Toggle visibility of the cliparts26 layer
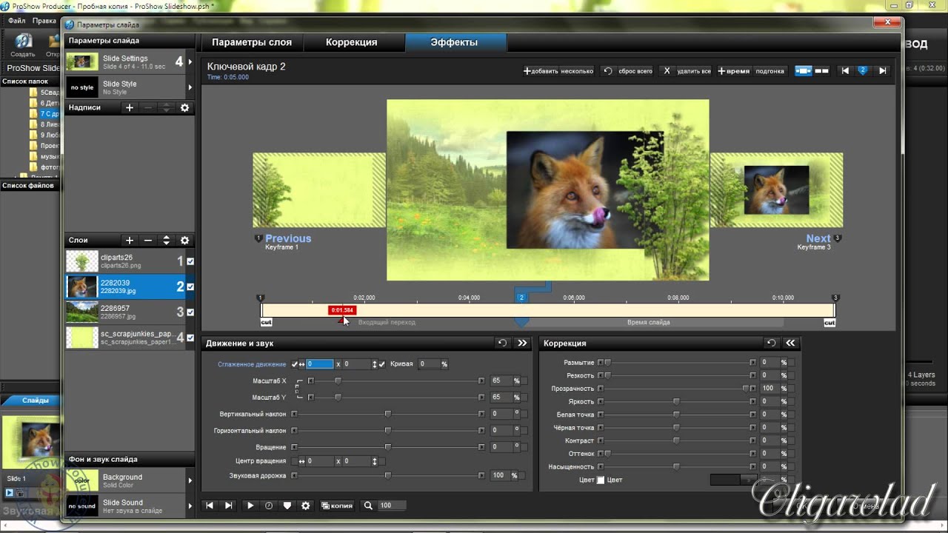This screenshot has height=533, width=948. pyautogui.click(x=190, y=261)
